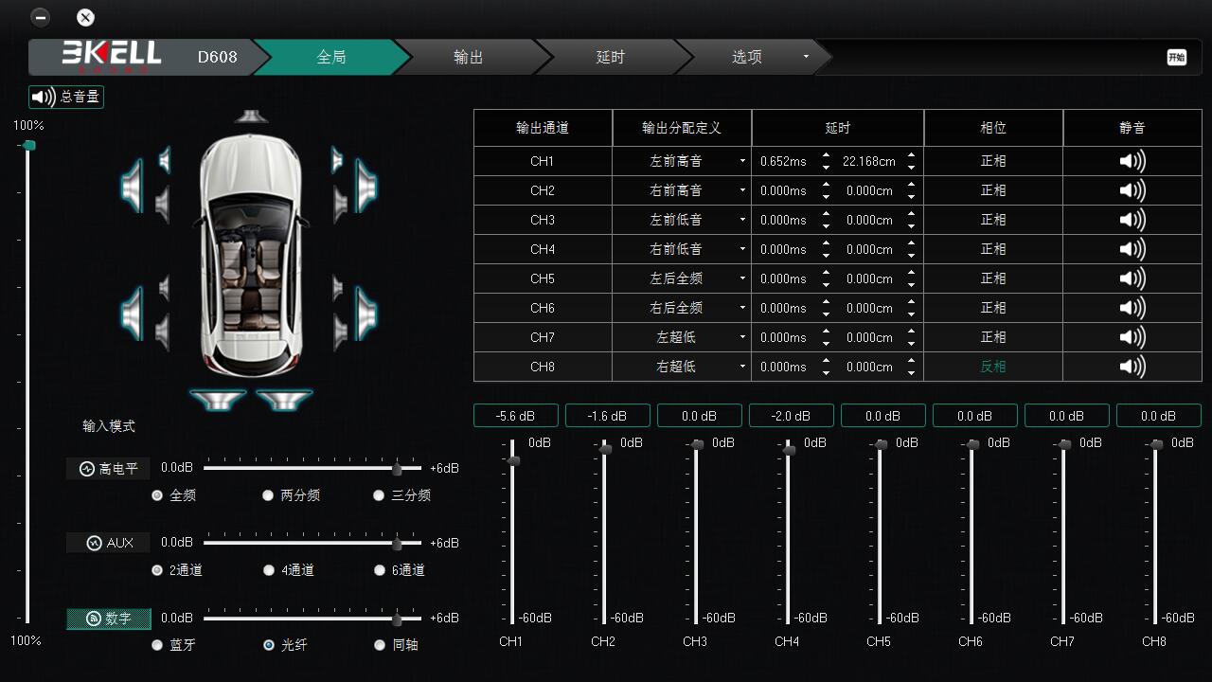
Task: Select the front-right tweeter speaker icon
Action: click(x=337, y=160)
